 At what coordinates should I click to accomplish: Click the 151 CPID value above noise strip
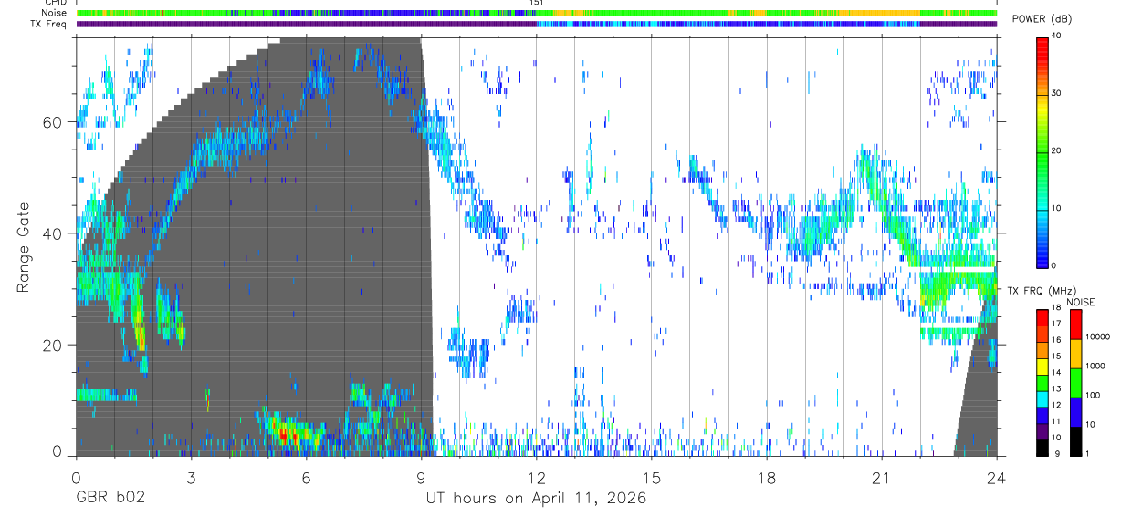coord(537,4)
